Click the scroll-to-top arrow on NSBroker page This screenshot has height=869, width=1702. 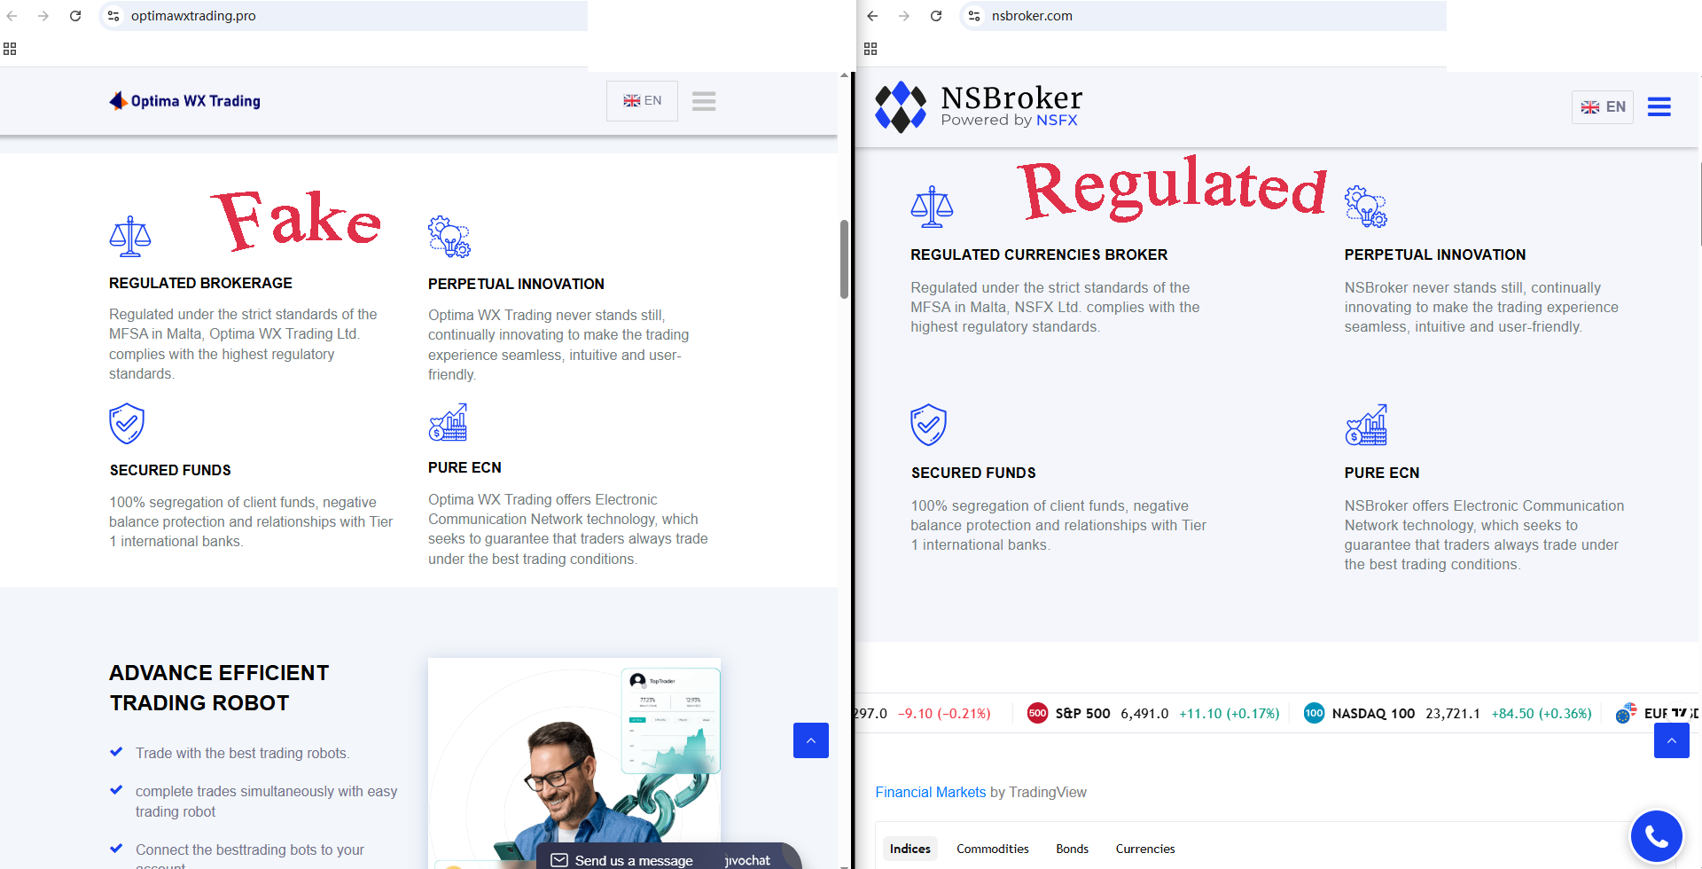[1671, 740]
